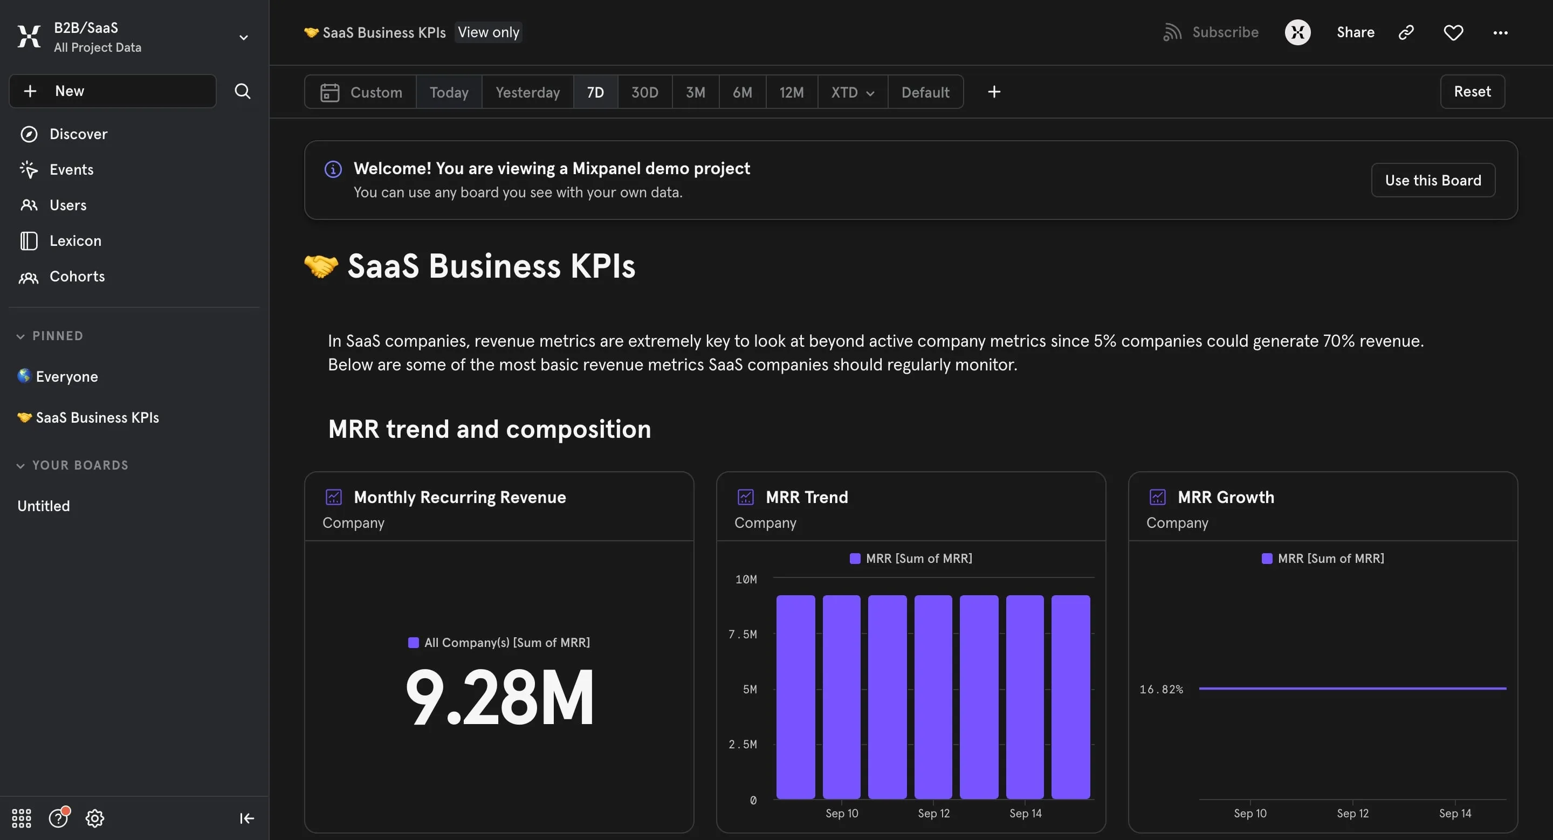Open the MRR Trend card title
Image resolution: width=1553 pixels, height=840 pixels.
[807, 497]
